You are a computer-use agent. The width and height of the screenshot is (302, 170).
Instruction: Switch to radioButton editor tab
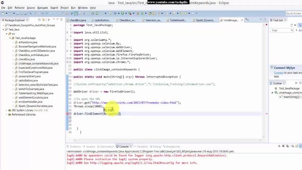point(101,20)
